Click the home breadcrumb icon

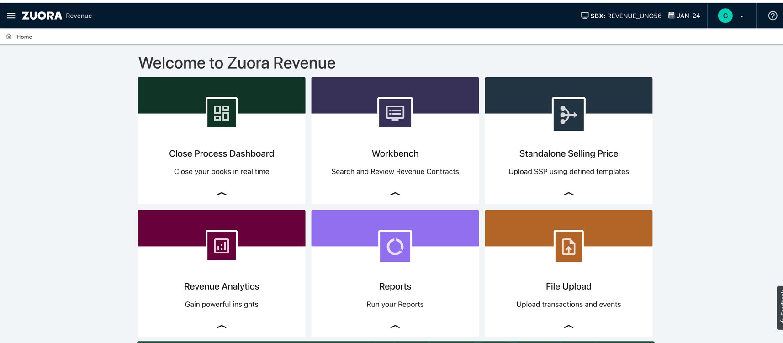9,36
